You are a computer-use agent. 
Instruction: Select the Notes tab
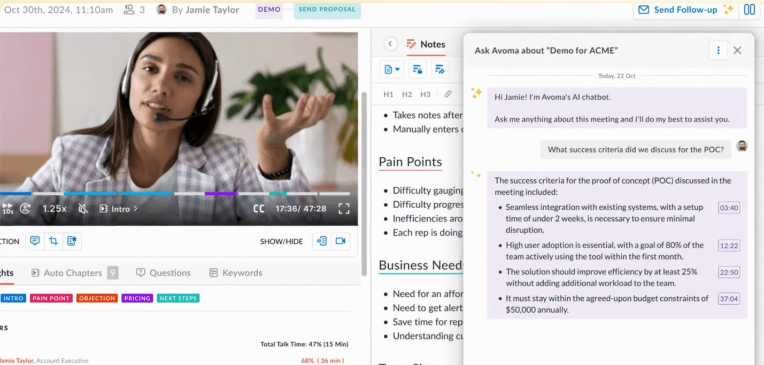point(426,44)
